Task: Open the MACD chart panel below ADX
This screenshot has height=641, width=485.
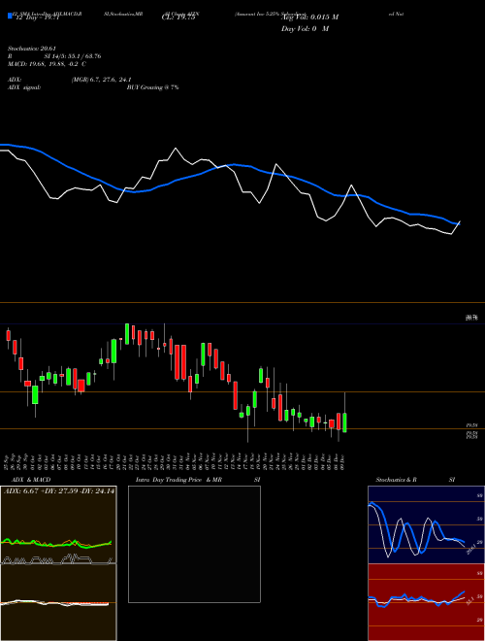Action: (58, 602)
